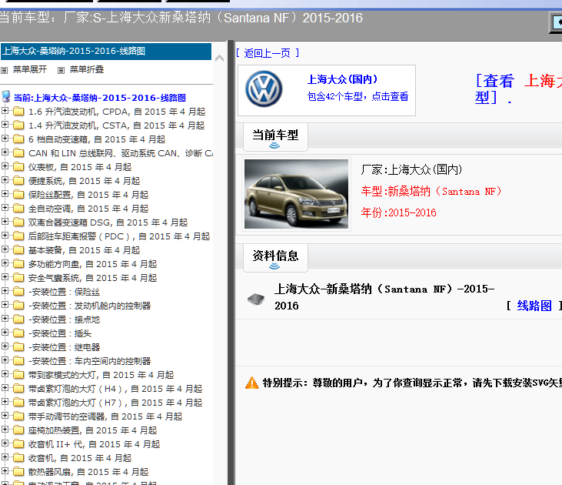Expand 带卤素灯泡的大灯（H7）node
This screenshot has height=485, width=562.
tap(5, 401)
